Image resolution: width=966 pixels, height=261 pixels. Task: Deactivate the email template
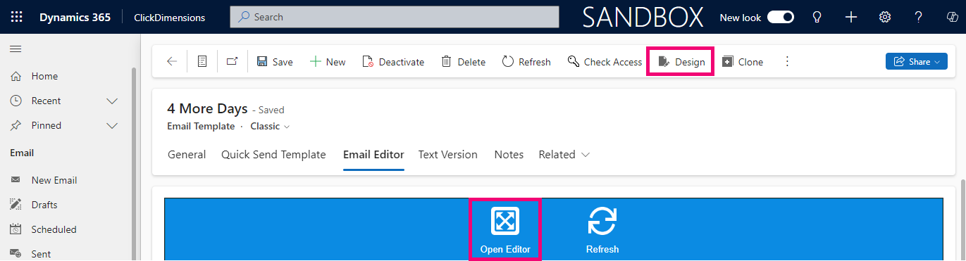point(393,62)
